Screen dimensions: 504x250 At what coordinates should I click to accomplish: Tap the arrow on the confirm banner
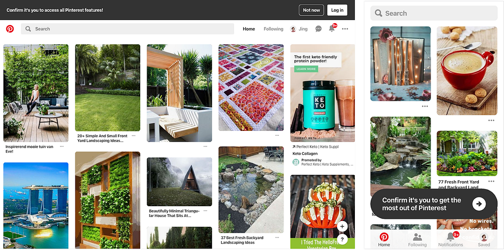click(x=479, y=204)
